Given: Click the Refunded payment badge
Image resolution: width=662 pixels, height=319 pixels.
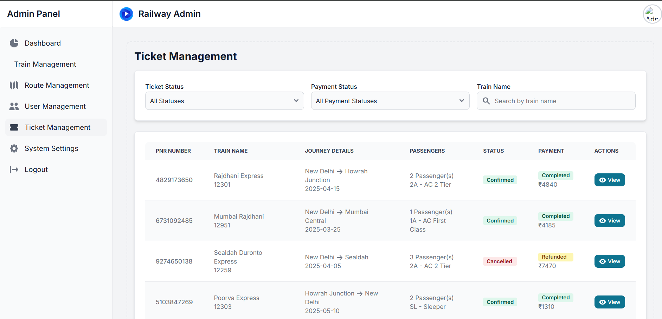Looking at the screenshot, I should (x=555, y=257).
